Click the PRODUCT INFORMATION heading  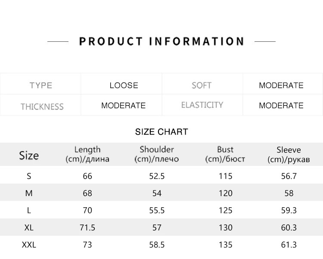pos(161,41)
